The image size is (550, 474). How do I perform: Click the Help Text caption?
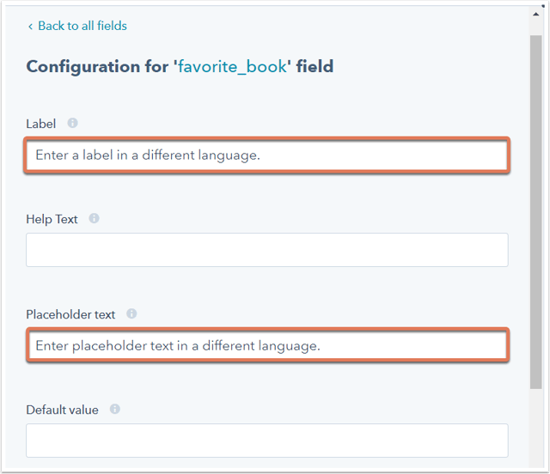[52, 219]
